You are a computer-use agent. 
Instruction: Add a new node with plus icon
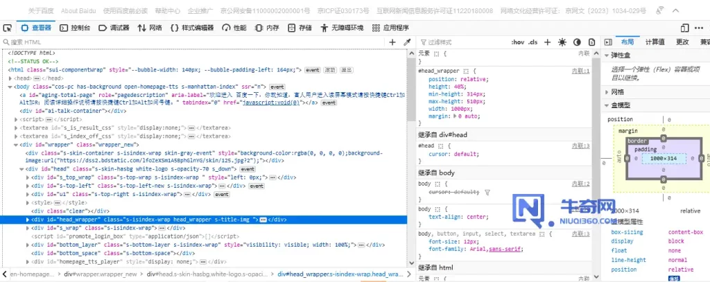click(x=392, y=42)
